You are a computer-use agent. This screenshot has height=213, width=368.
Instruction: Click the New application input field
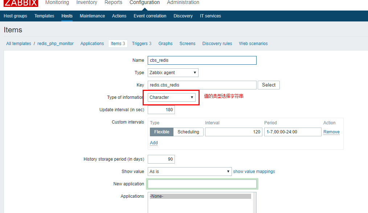pos(202,184)
